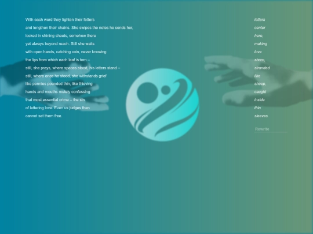Click the italic word "caught"

pyautogui.click(x=260, y=92)
